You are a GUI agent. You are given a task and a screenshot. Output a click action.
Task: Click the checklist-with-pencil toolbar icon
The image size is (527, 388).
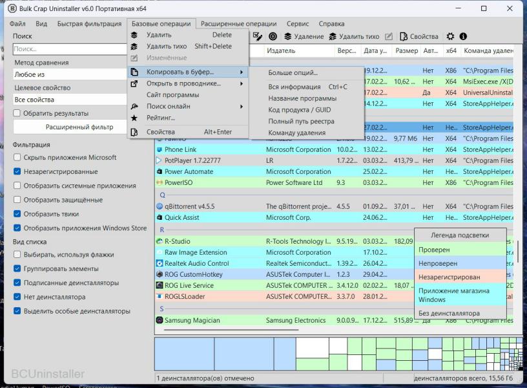pyautogui.click(x=258, y=36)
